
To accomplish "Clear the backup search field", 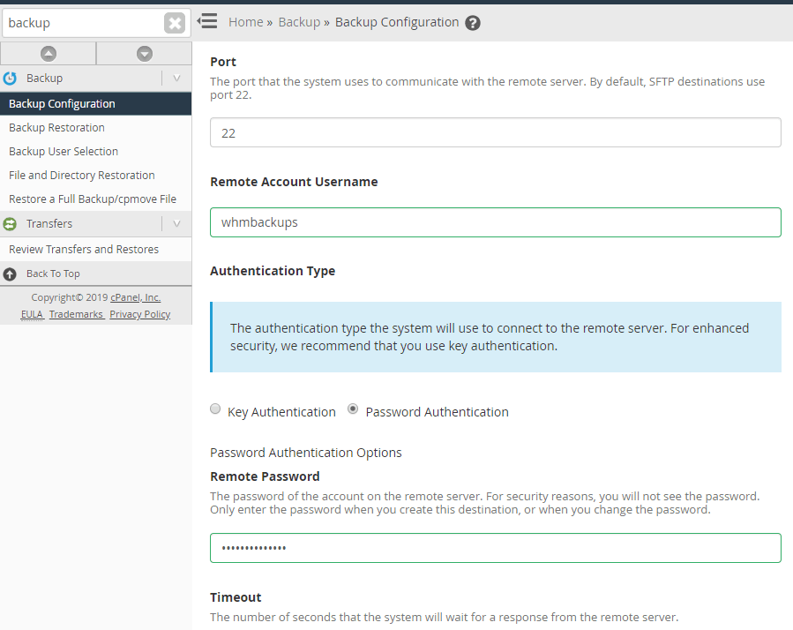I will [175, 22].
